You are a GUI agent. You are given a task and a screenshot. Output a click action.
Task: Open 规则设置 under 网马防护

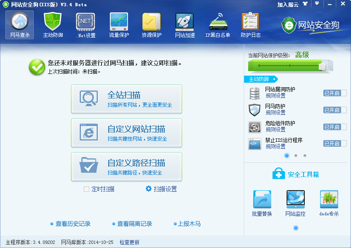(x=275, y=112)
